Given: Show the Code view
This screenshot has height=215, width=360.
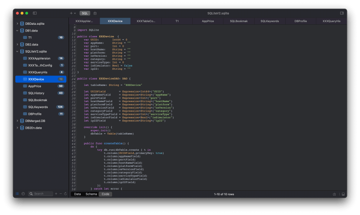Looking at the screenshot, I should (105, 194).
